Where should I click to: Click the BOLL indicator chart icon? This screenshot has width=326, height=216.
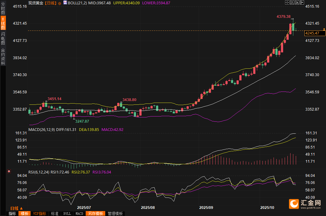point(65,3)
